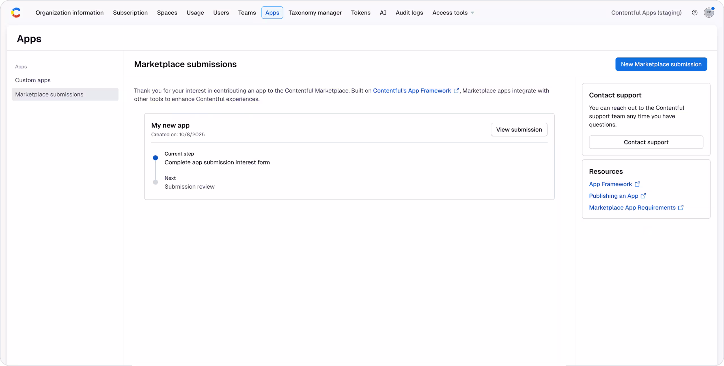View the Audit logs tab
Viewport: 724px width, 366px height.
pyautogui.click(x=409, y=13)
